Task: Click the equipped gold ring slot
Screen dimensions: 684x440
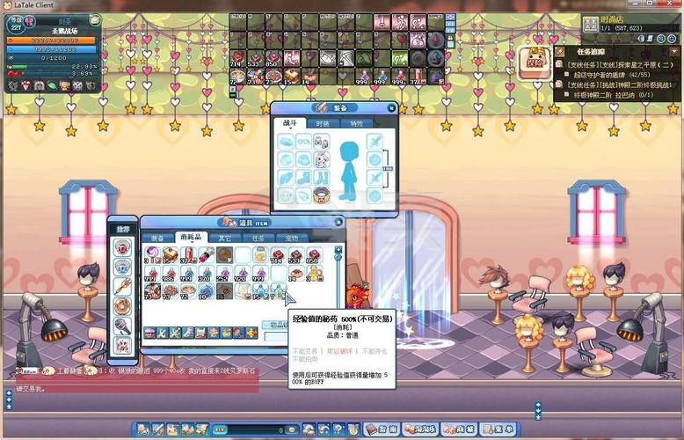Action: coord(322,195)
